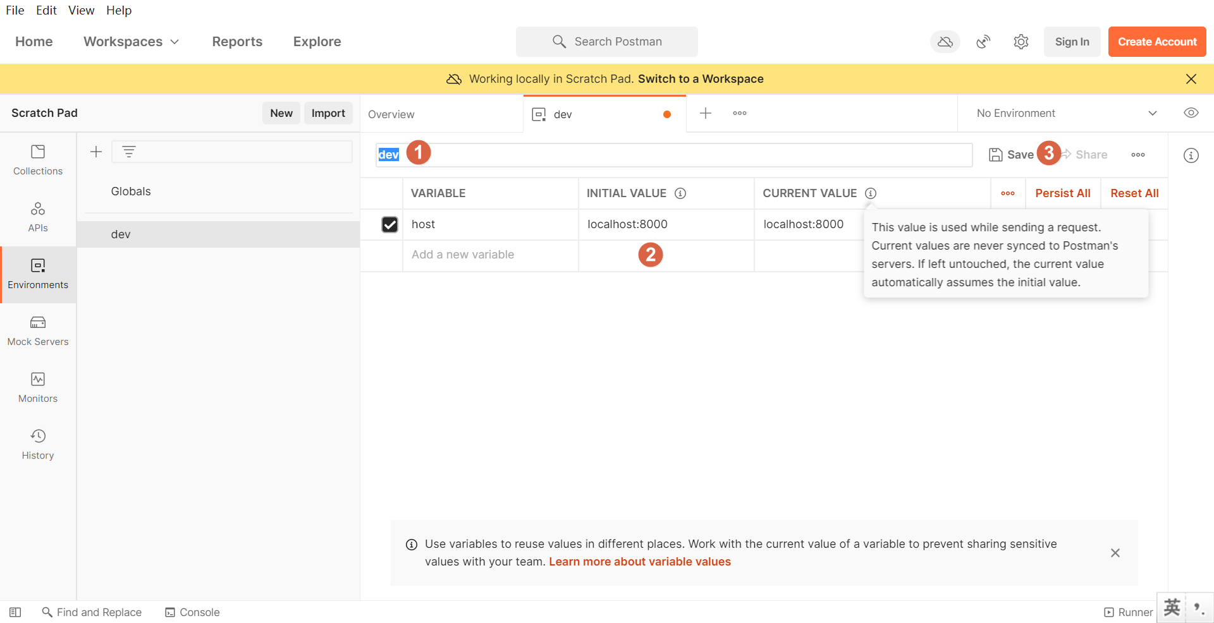This screenshot has height=623, width=1214.
Task: Expand the Workspaces dropdown menu
Action: 131,42
